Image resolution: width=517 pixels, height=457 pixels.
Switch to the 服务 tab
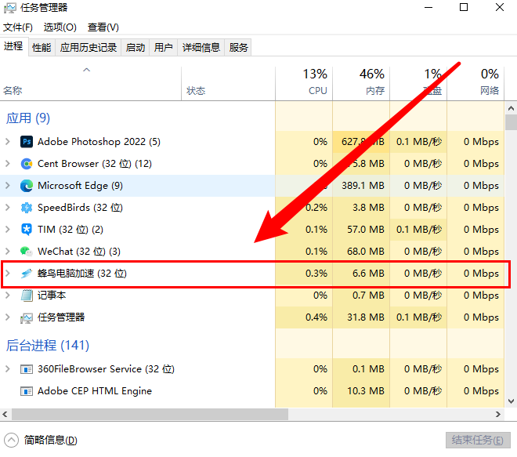point(238,48)
